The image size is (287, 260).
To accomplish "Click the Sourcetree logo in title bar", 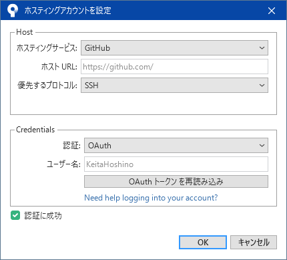I will coord(12,10).
